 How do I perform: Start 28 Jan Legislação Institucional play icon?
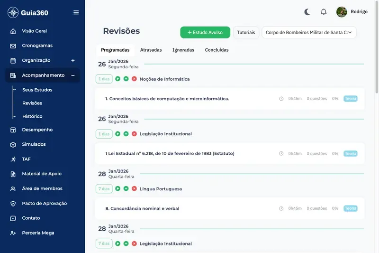(117, 244)
